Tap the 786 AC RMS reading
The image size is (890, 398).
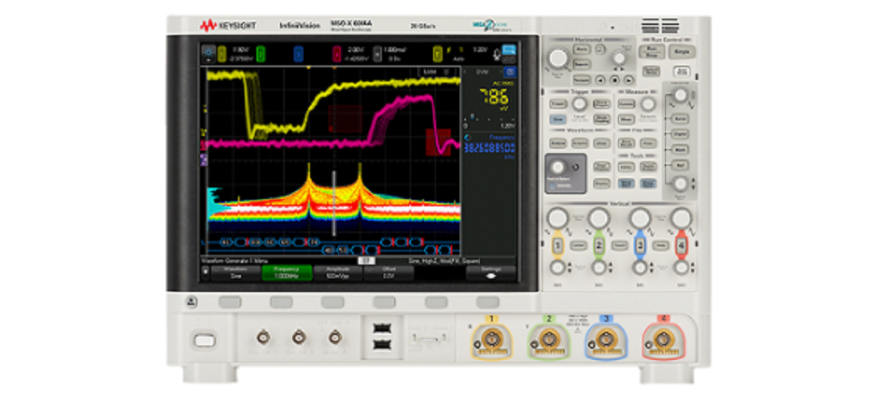[494, 97]
